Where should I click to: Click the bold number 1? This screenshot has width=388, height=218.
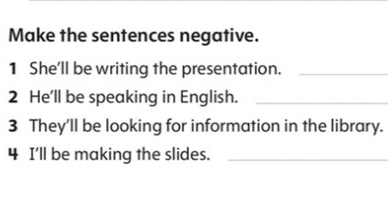[13, 69]
